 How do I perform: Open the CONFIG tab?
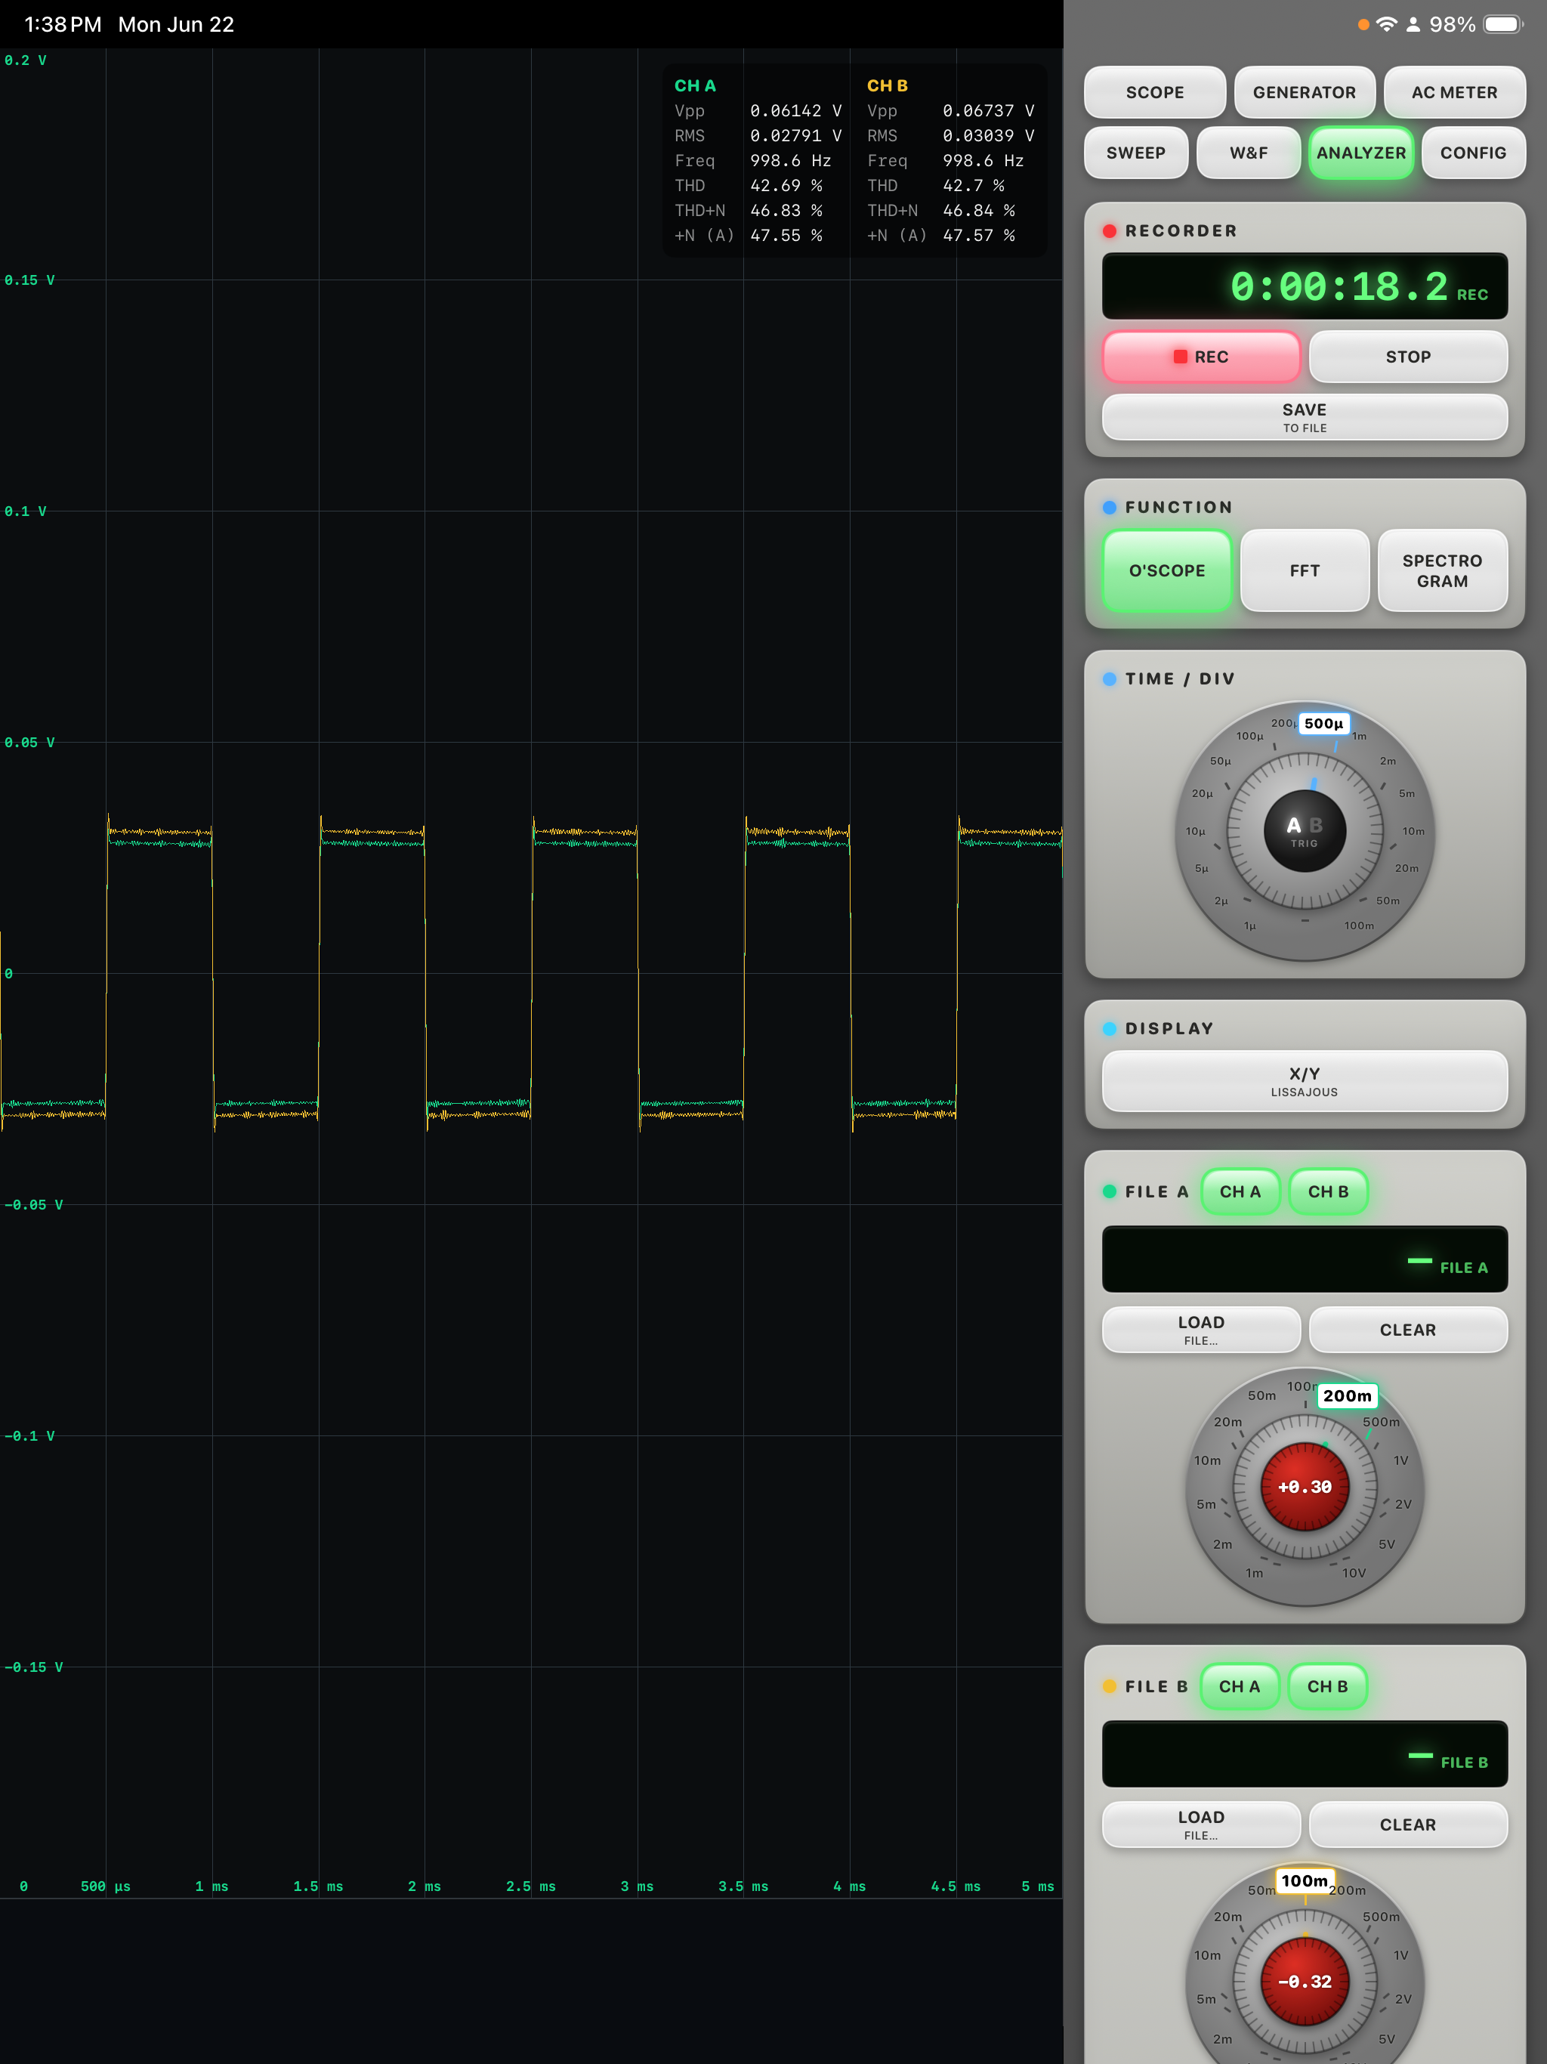[x=1472, y=153]
